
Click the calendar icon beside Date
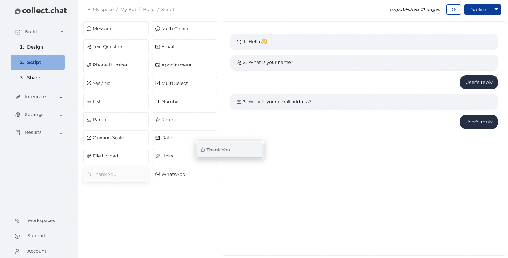[x=158, y=138]
